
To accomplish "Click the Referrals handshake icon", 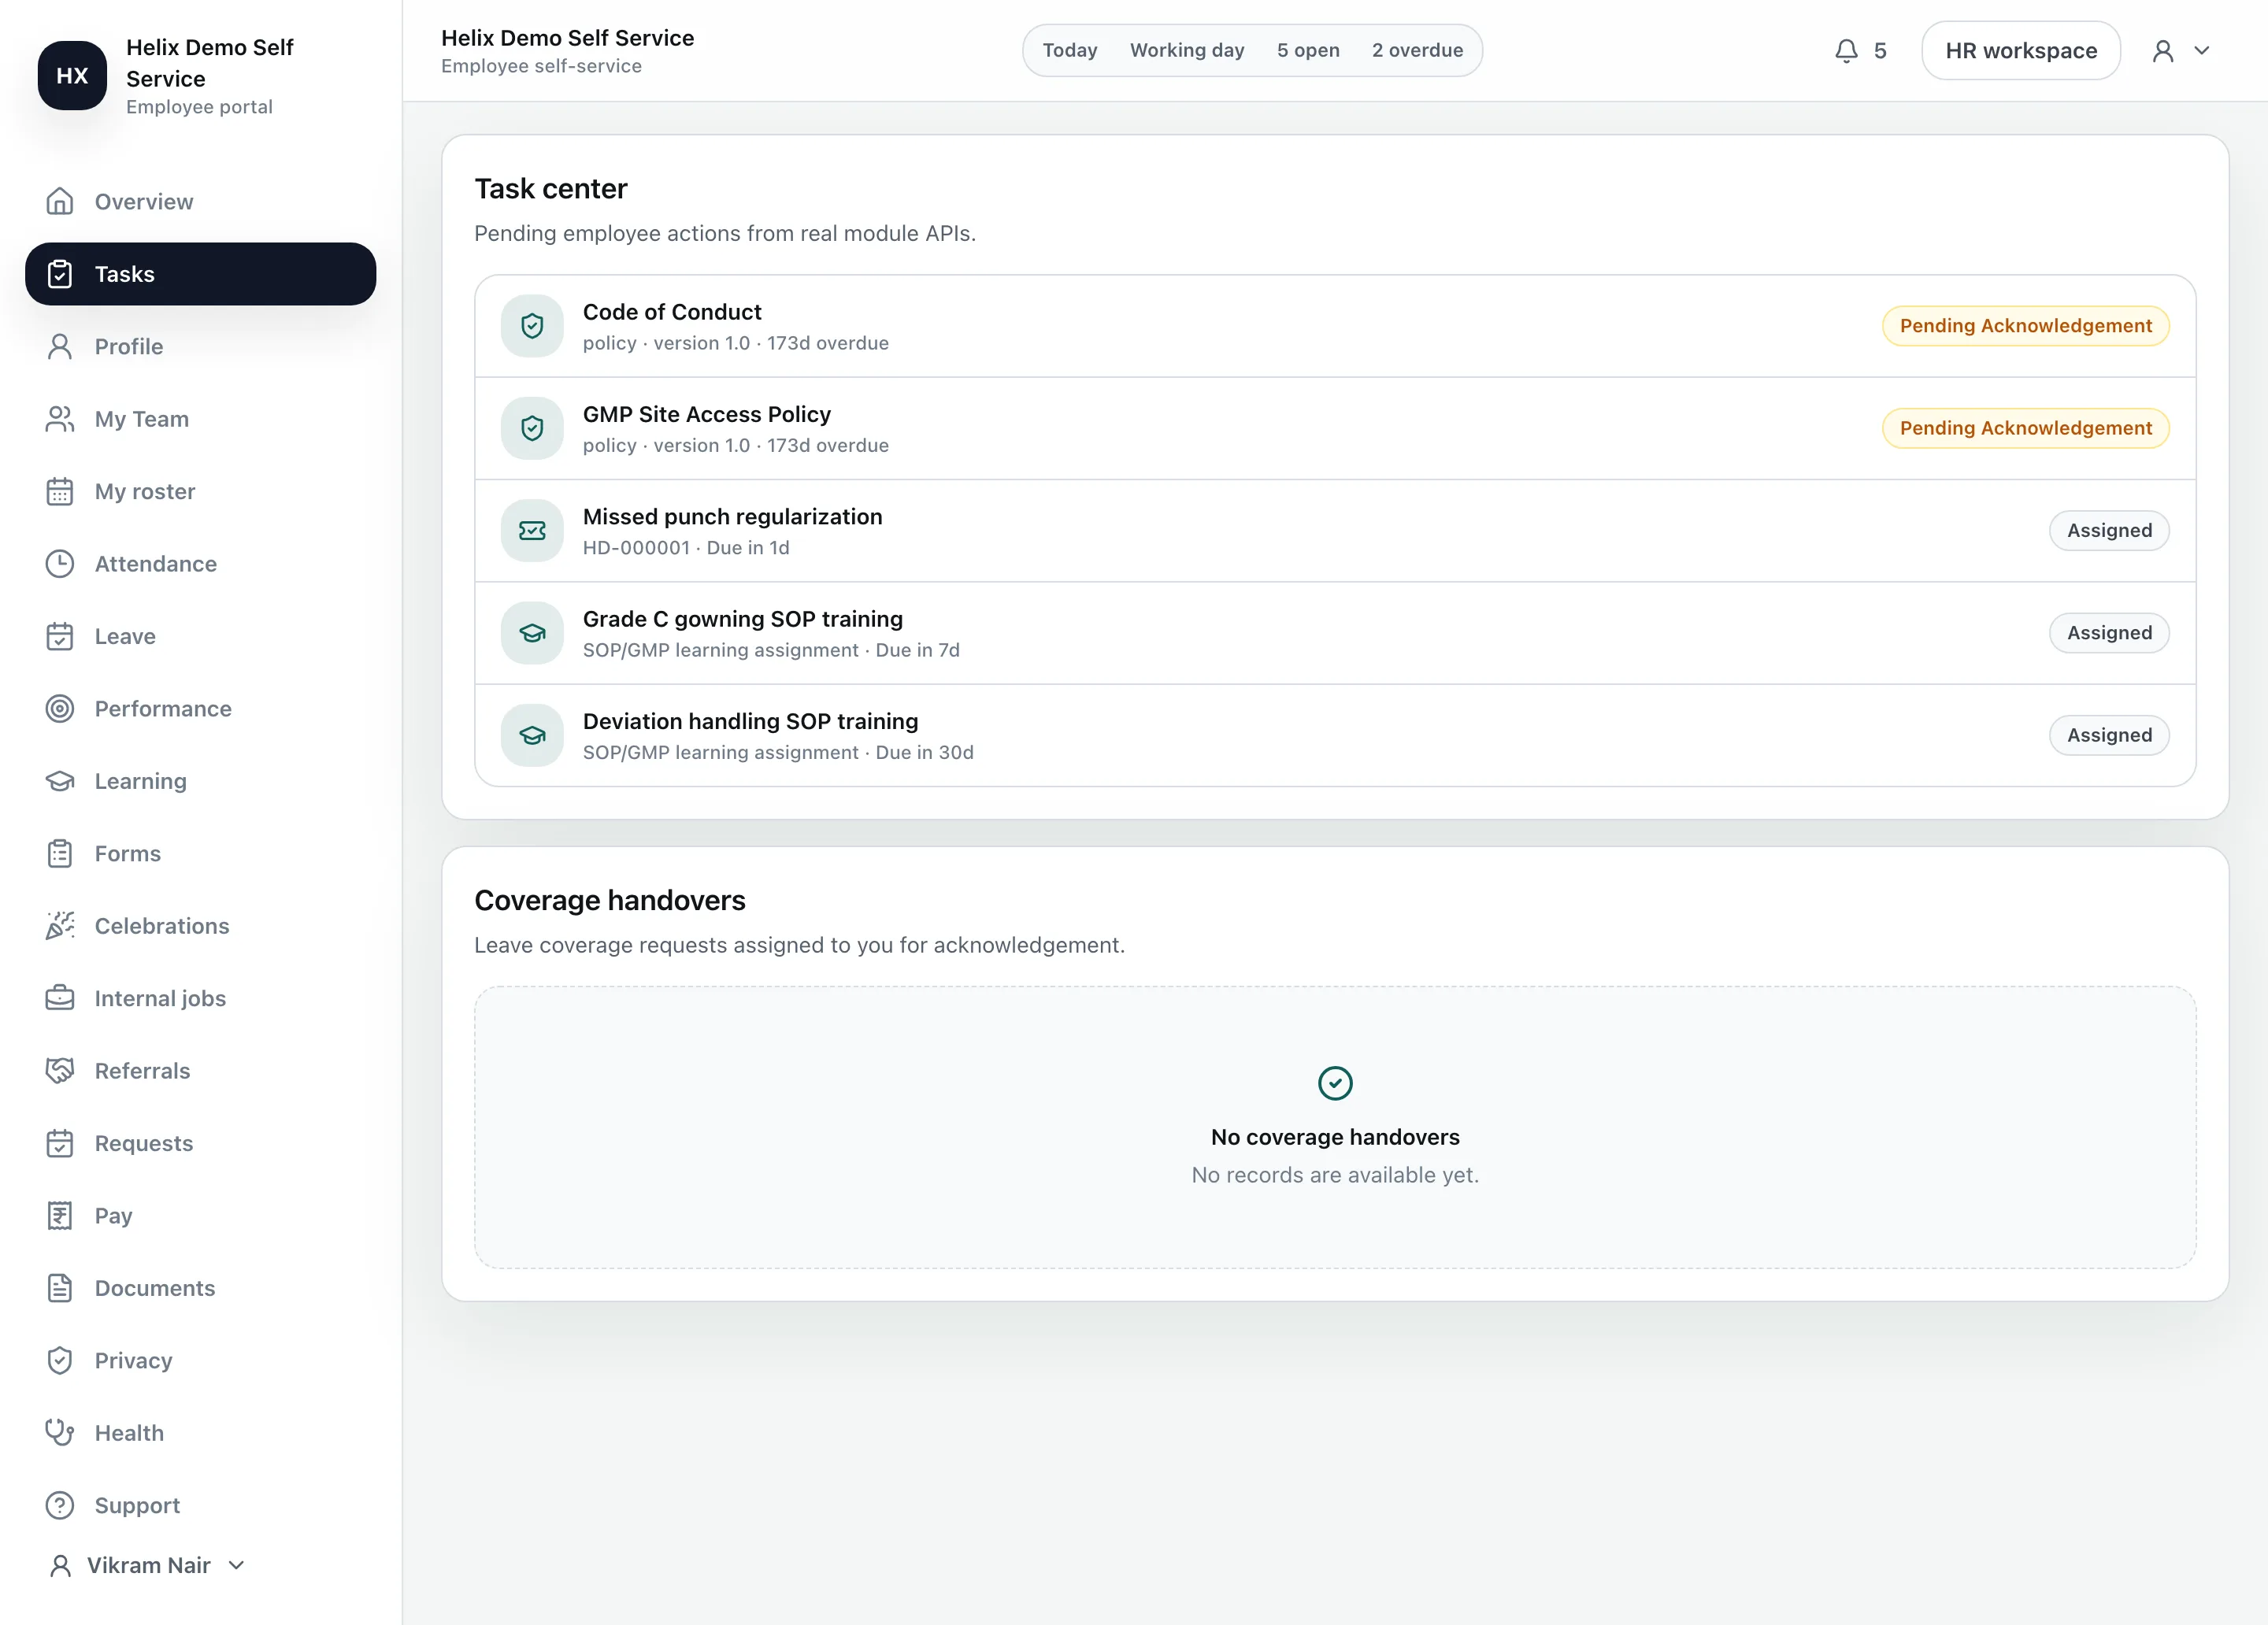I will click(x=60, y=1071).
